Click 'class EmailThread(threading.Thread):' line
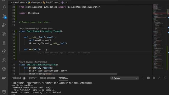Viewport: 169px width, 95px height. coord(41,31)
